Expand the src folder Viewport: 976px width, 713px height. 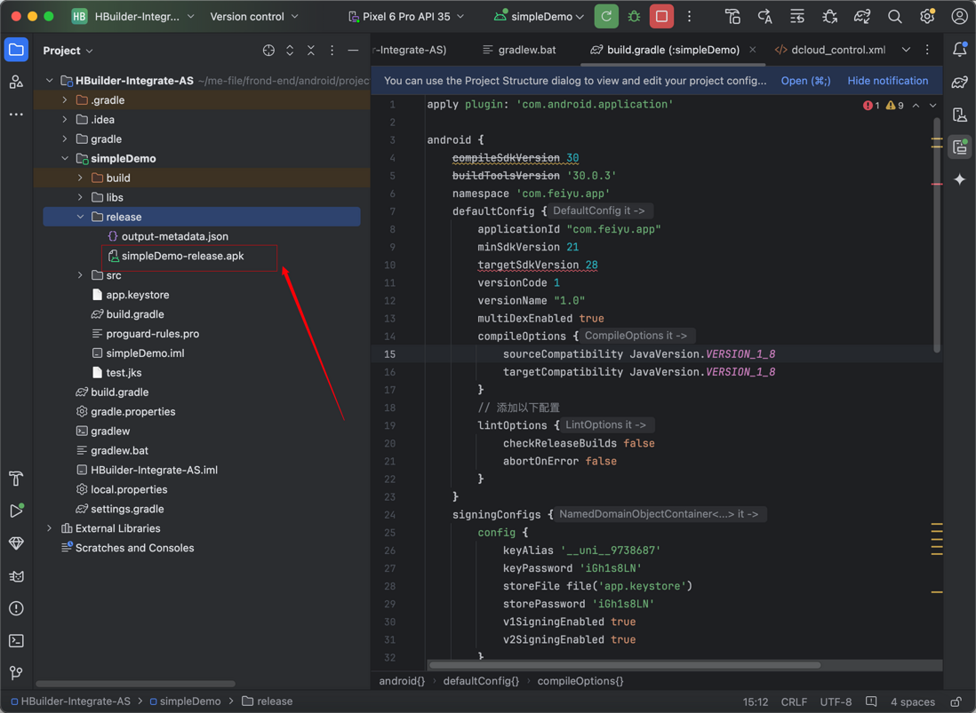coord(80,274)
